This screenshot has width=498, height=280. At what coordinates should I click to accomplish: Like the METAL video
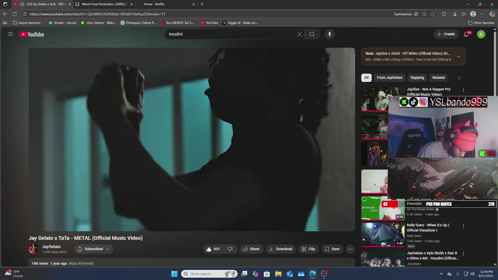[x=213, y=249]
